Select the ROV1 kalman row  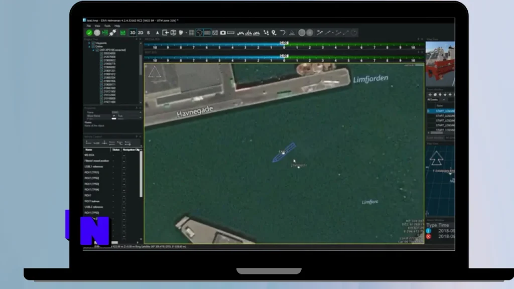[x=112, y=201]
